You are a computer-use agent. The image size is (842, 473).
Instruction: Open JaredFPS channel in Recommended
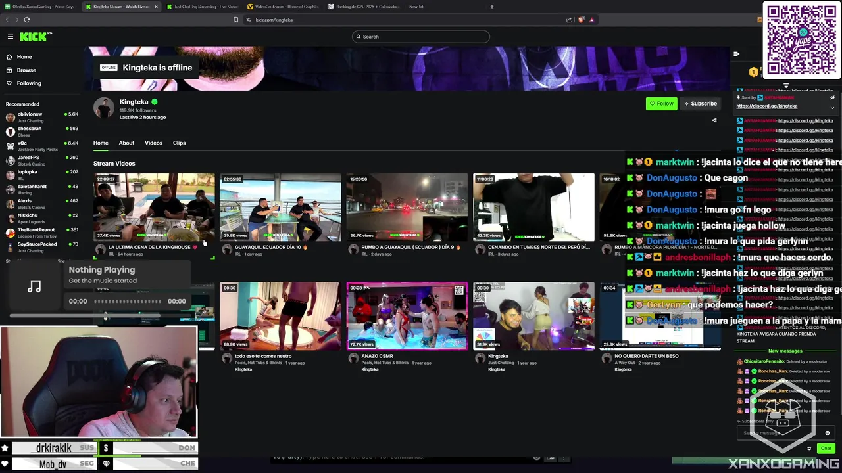point(41,160)
